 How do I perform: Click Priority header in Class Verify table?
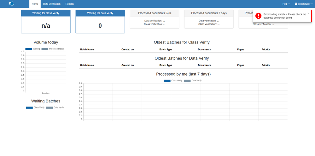click(x=265, y=49)
